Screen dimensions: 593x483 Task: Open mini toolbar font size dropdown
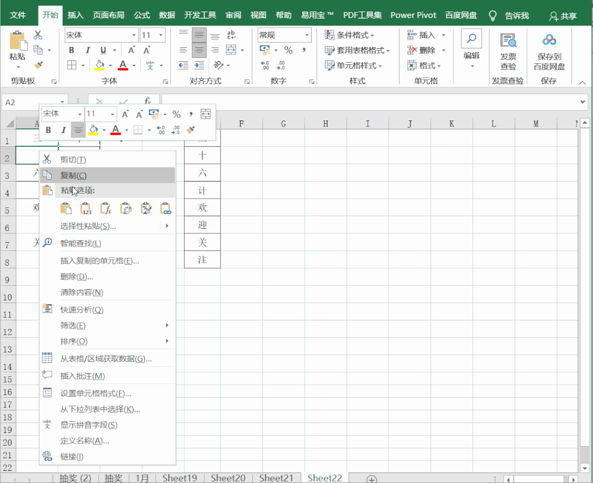click(x=112, y=113)
